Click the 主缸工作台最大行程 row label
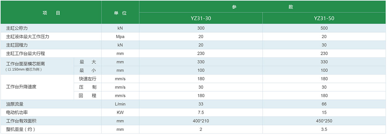Viewport: 387px width, 137px height. point(26,53)
